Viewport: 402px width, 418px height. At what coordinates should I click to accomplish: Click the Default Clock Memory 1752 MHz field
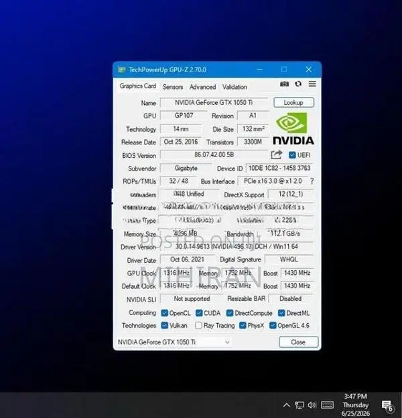click(238, 286)
